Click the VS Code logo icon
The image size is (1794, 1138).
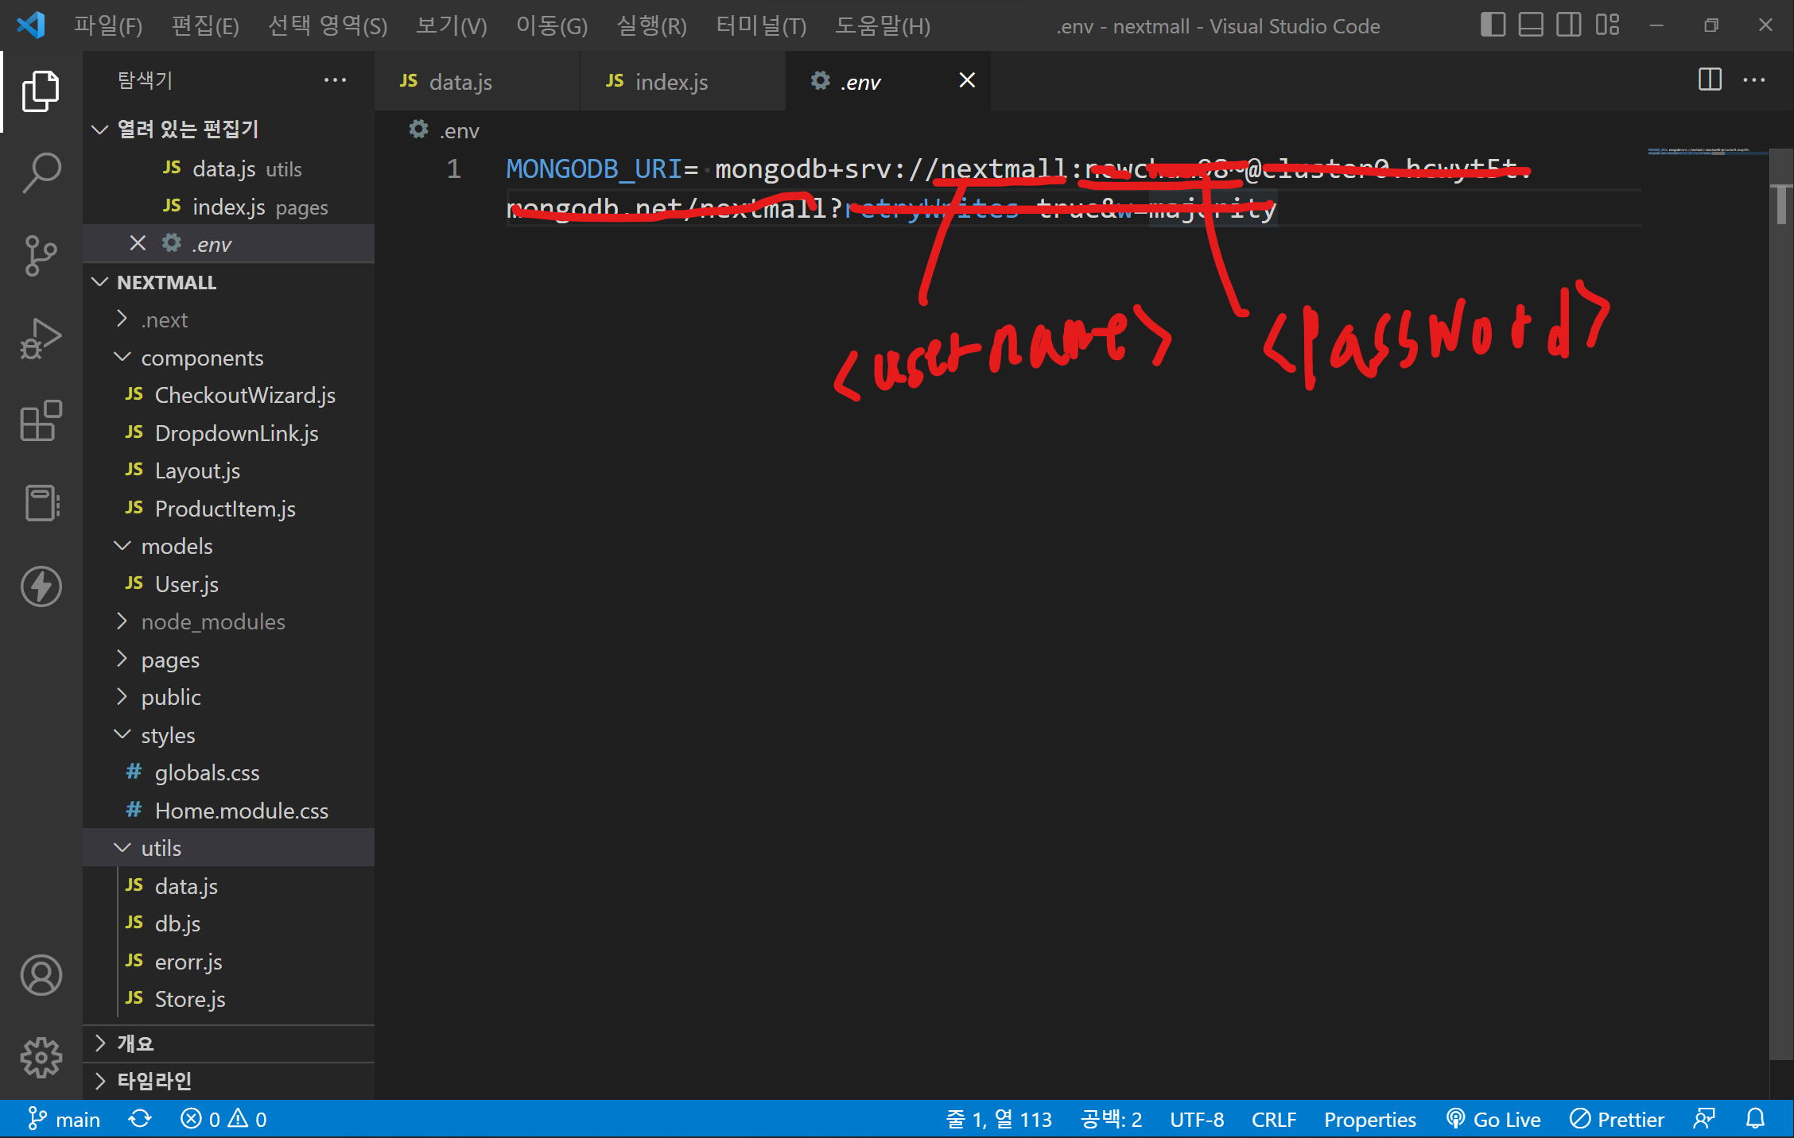click(31, 25)
